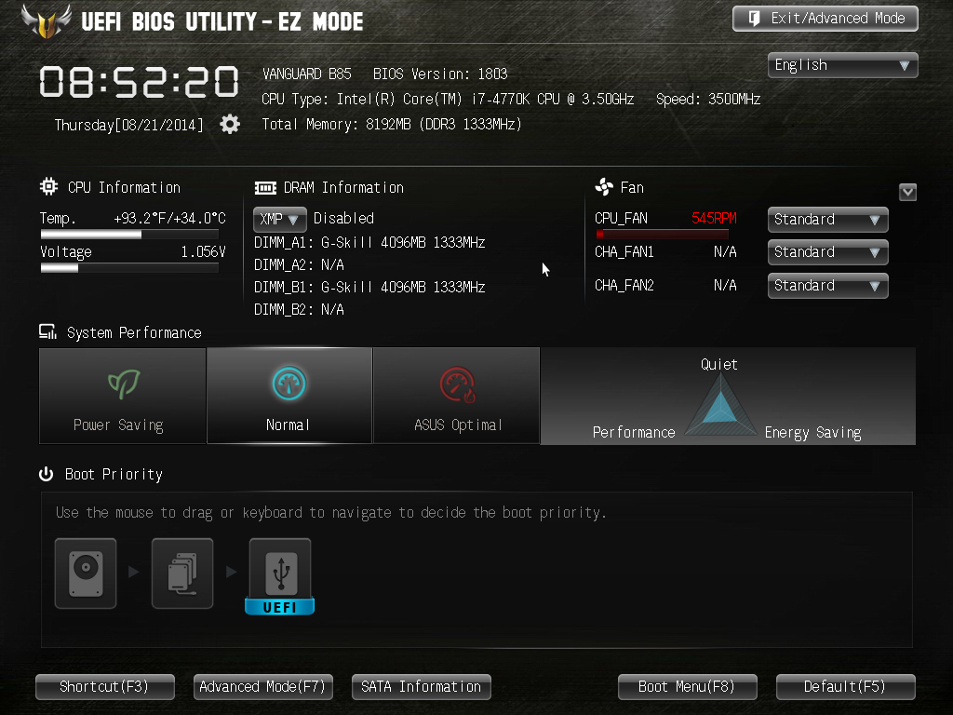Click the CPU temperature bar
Screen dimensions: 953x715
[x=129, y=234]
